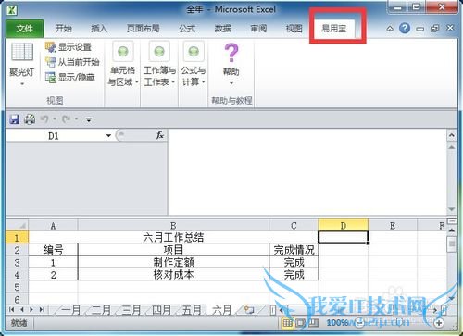
Task: Click the quick print icon
Action: (30, 119)
